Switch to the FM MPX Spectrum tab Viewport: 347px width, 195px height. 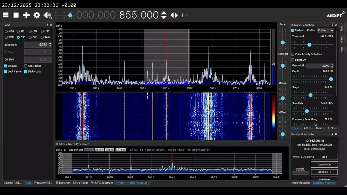click(x=102, y=183)
